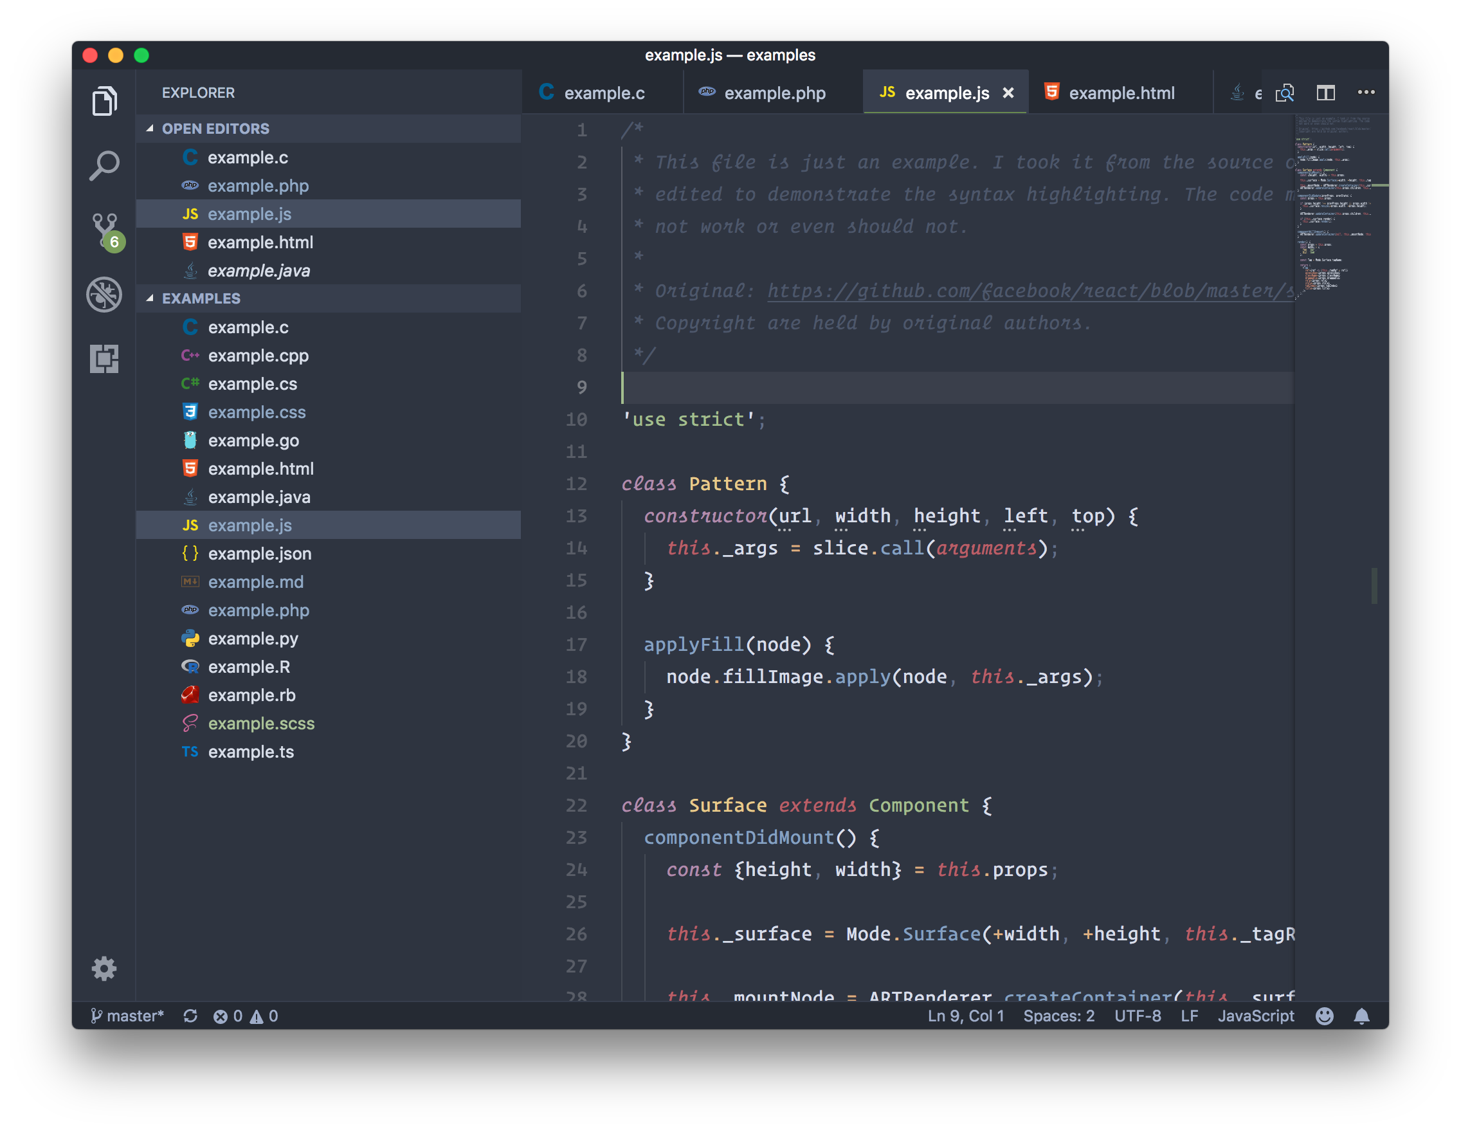Screen dimensions: 1461x1132
Task: Open Source Control view with badge 6
Action: (x=105, y=231)
